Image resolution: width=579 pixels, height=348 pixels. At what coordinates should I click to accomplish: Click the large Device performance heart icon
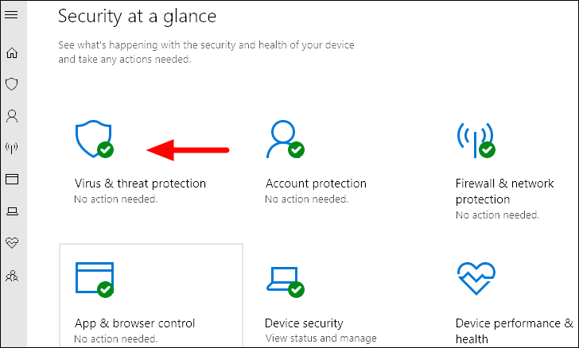476,279
